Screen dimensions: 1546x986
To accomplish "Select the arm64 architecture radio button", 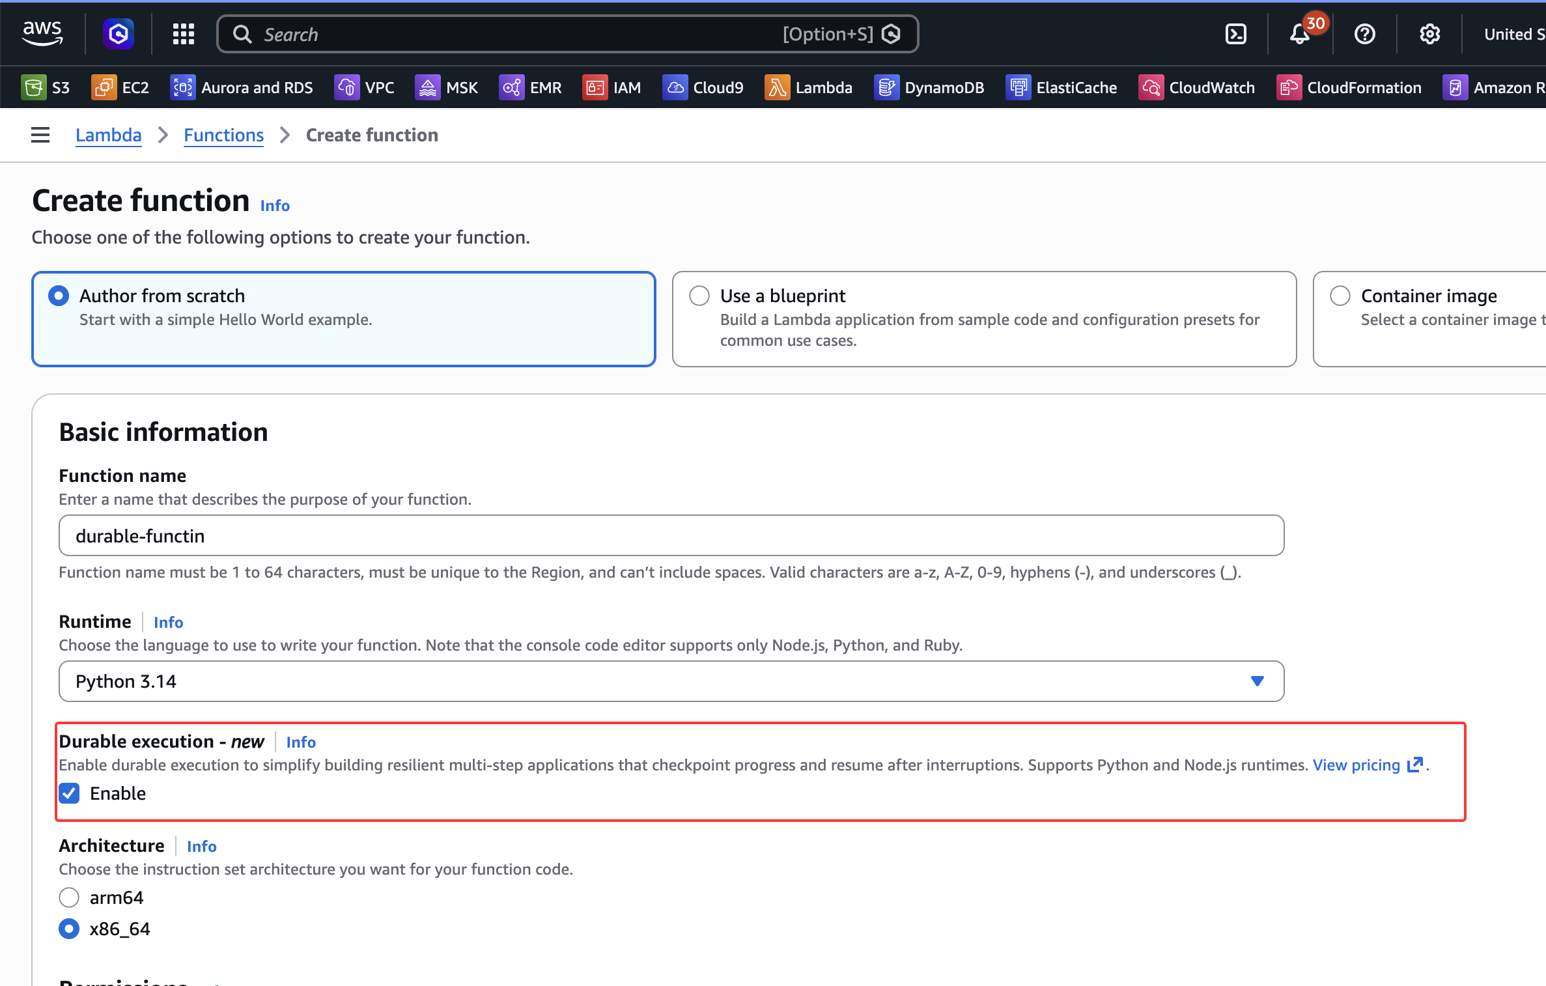I will coord(69,897).
